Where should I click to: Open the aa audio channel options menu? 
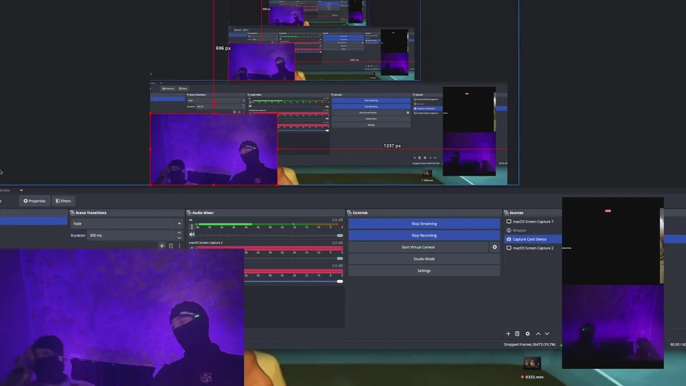coord(192,227)
